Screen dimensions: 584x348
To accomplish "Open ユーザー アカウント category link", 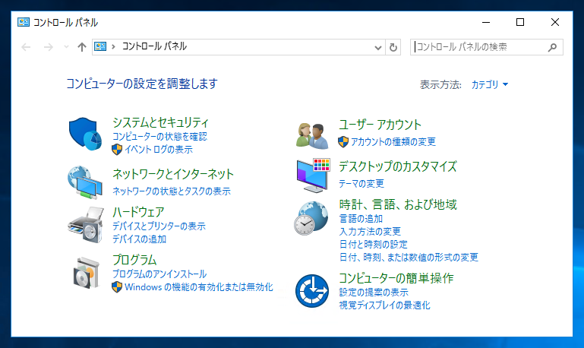I will click(x=380, y=125).
